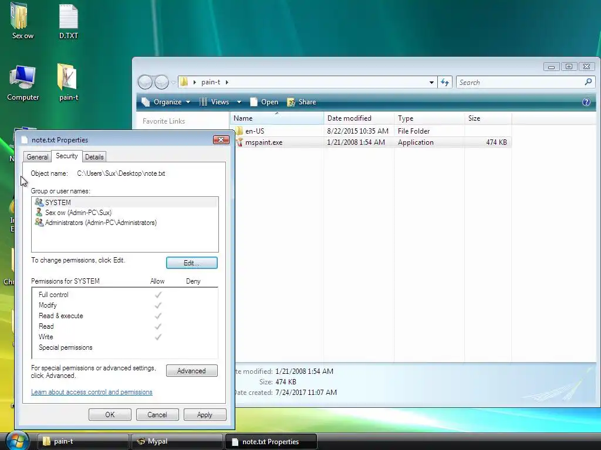Click the Edit... permissions button
This screenshot has height=450, width=601.
192,263
